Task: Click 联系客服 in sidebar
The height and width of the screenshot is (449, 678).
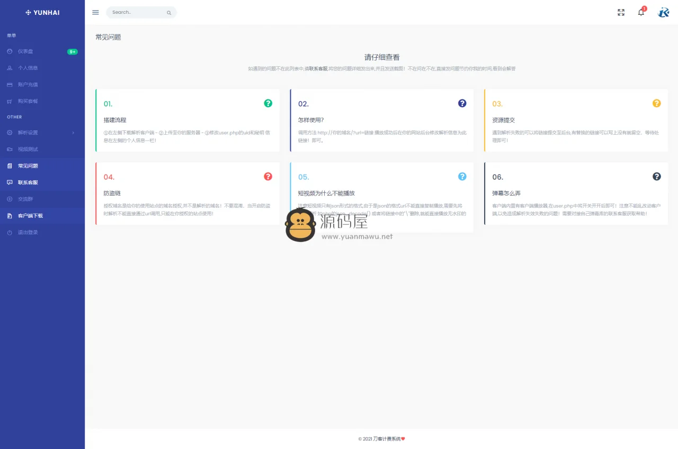Action: [x=28, y=182]
